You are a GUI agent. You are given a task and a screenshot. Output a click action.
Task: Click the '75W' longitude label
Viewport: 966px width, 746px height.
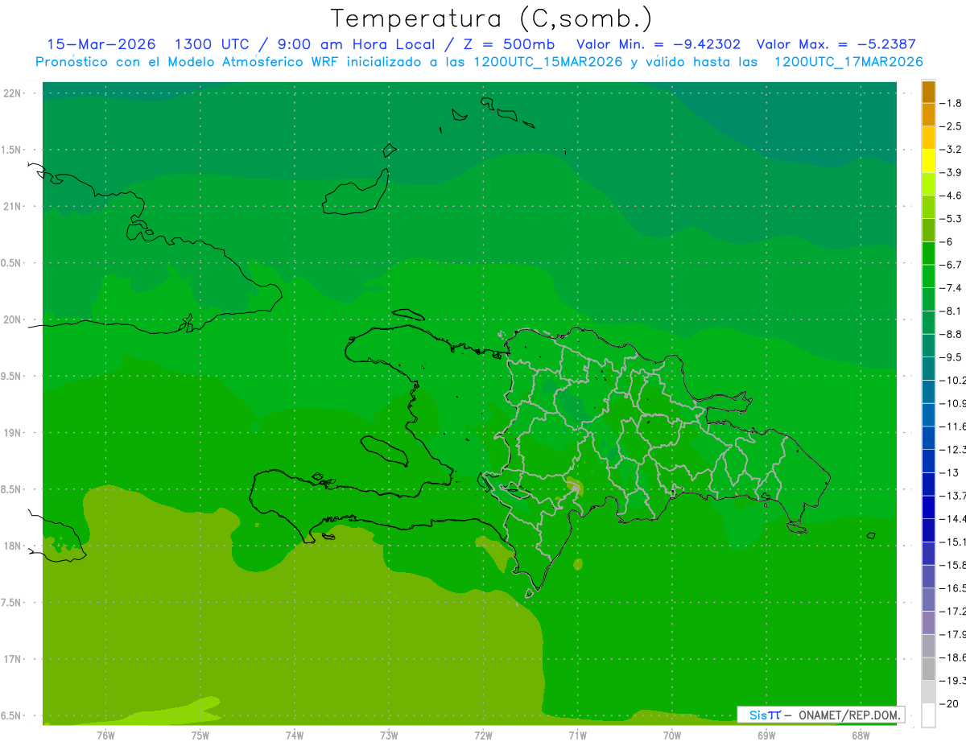click(x=200, y=736)
